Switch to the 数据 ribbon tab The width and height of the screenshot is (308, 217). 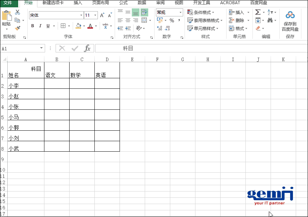tap(142, 3)
